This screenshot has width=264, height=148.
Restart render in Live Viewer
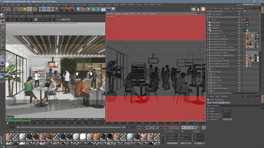click(x=12, y=20)
